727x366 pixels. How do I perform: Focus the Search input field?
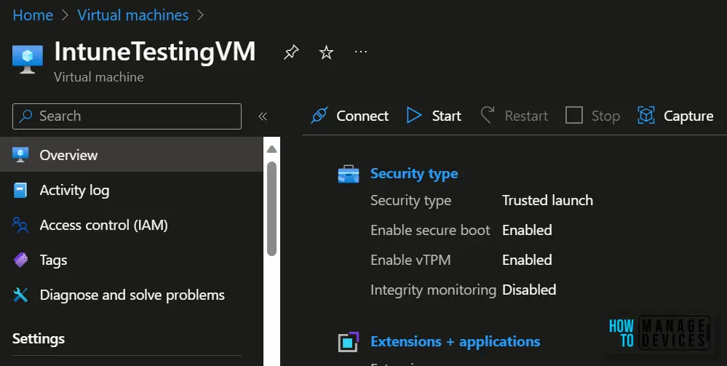tap(127, 116)
